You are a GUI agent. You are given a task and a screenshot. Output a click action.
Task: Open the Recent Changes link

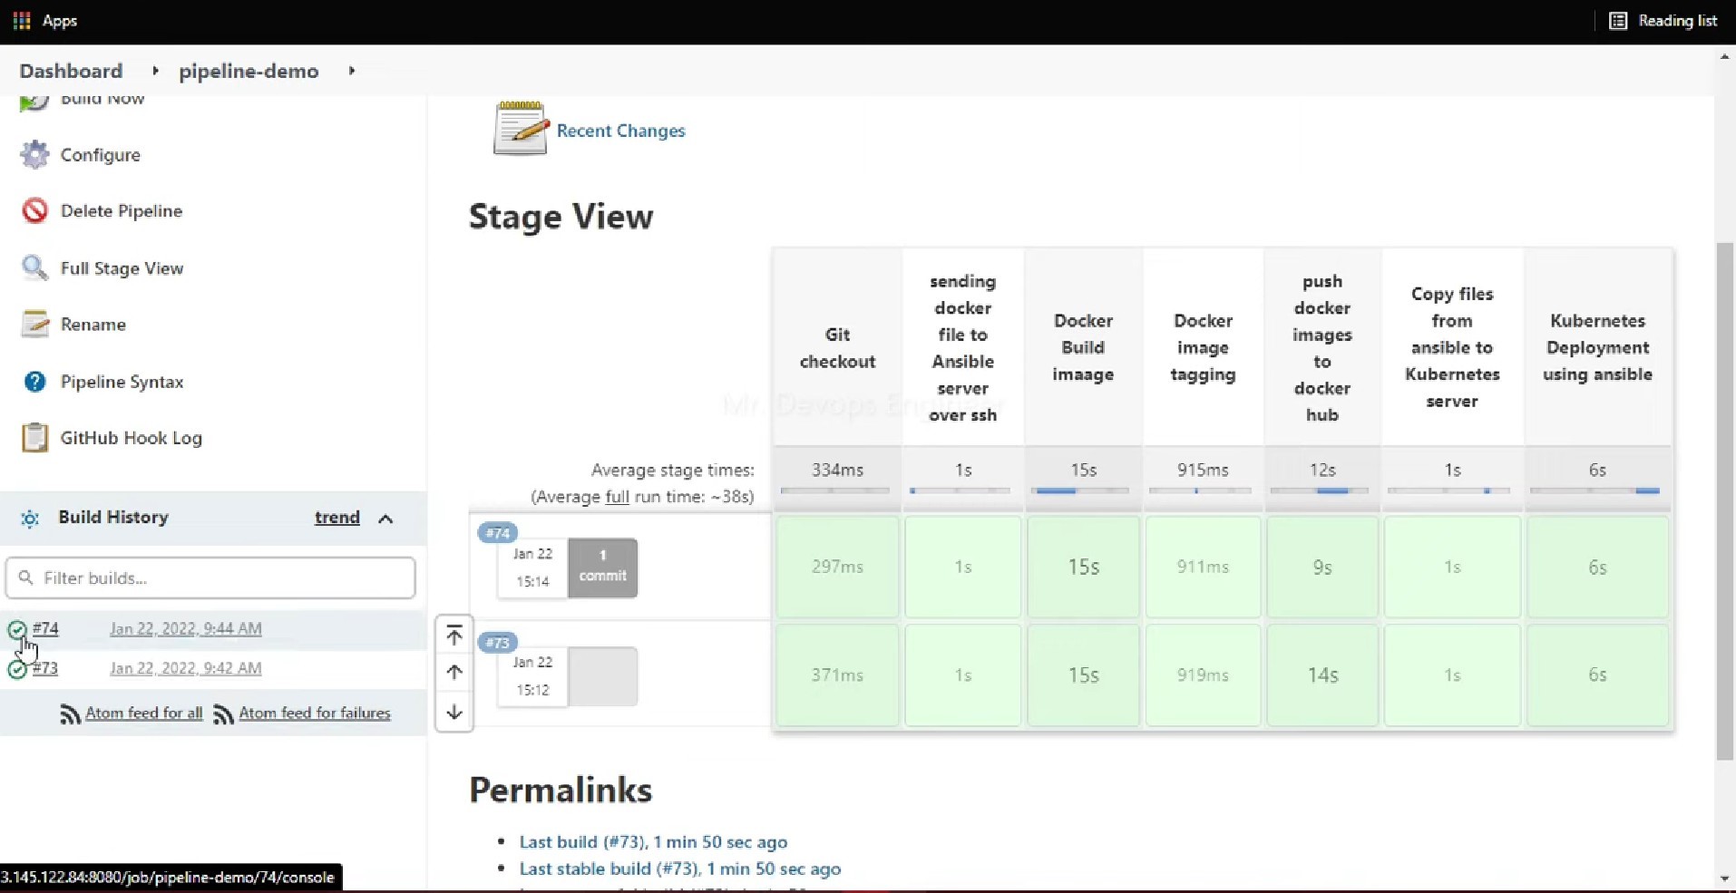click(x=620, y=131)
